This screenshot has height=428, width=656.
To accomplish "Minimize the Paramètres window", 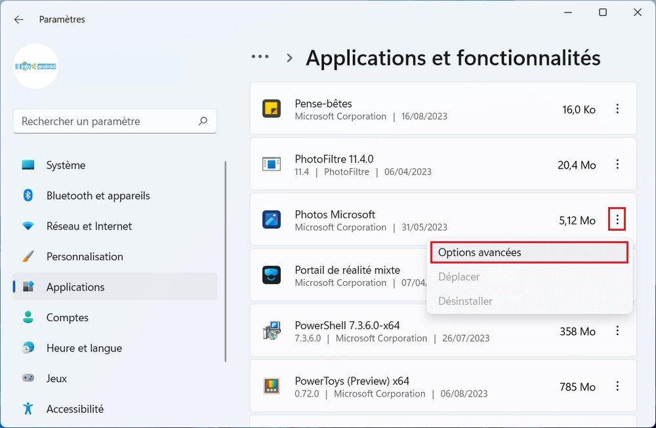I will [x=567, y=12].
